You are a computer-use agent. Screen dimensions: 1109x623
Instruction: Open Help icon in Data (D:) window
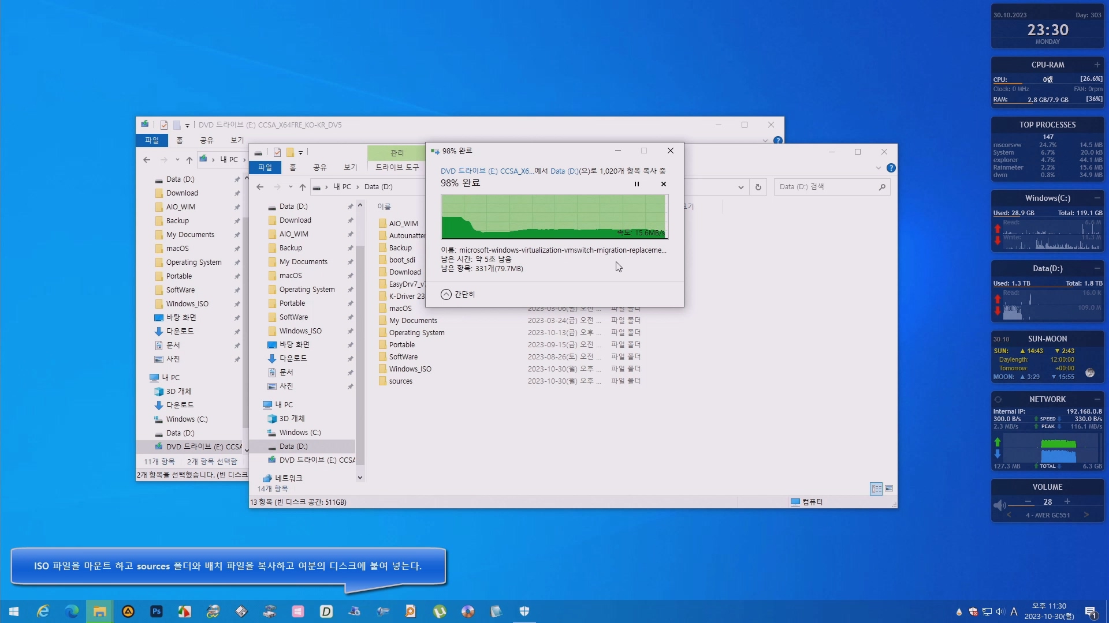[x=891, y=168]
